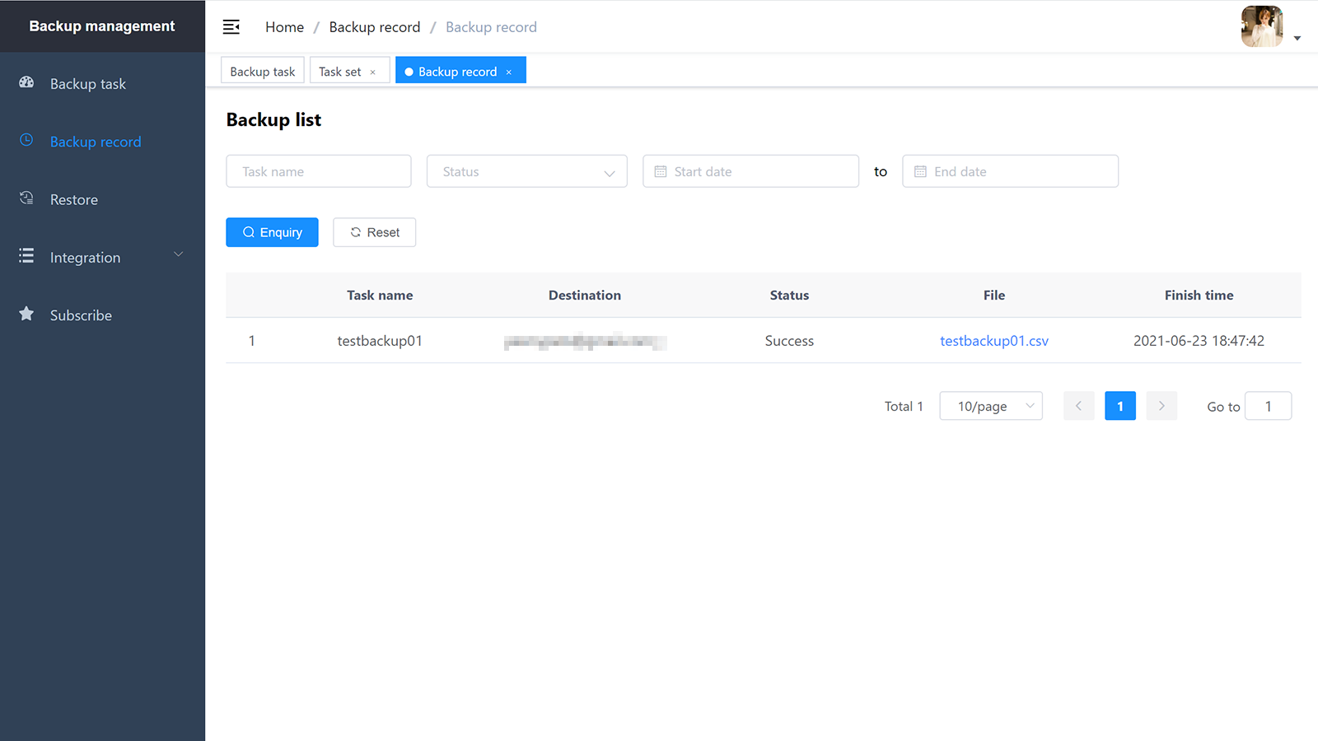Click the Restore history icon
The width and height of the screenshot is (1318, 741).
coord(26,198)
